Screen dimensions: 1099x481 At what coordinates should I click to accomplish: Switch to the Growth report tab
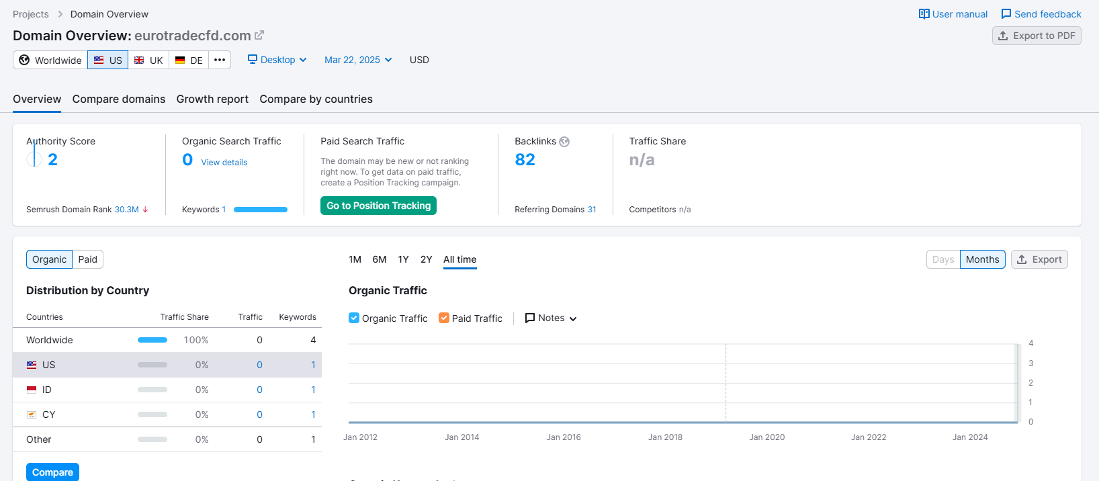click(212, 99)
